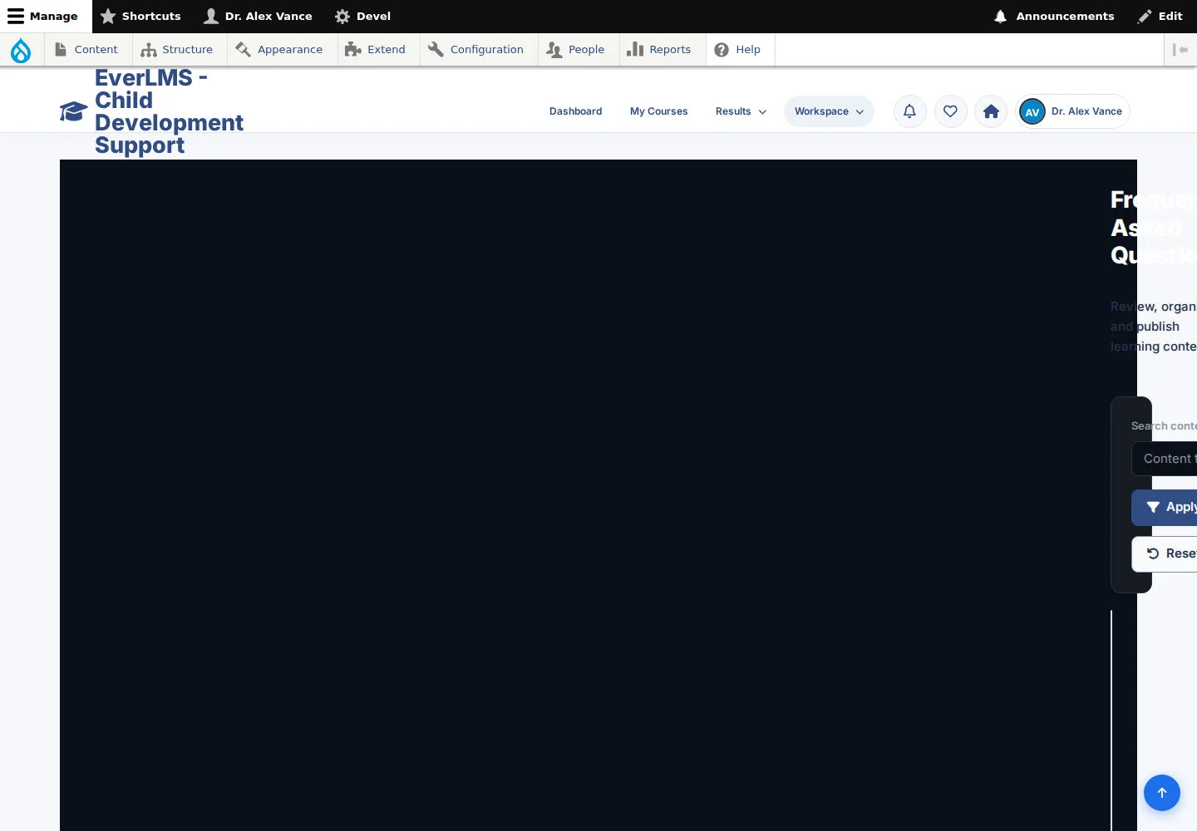This screenshot has width=1197, height=831.
Task: Click the graduation cap site logo
Action: (73, 111)
